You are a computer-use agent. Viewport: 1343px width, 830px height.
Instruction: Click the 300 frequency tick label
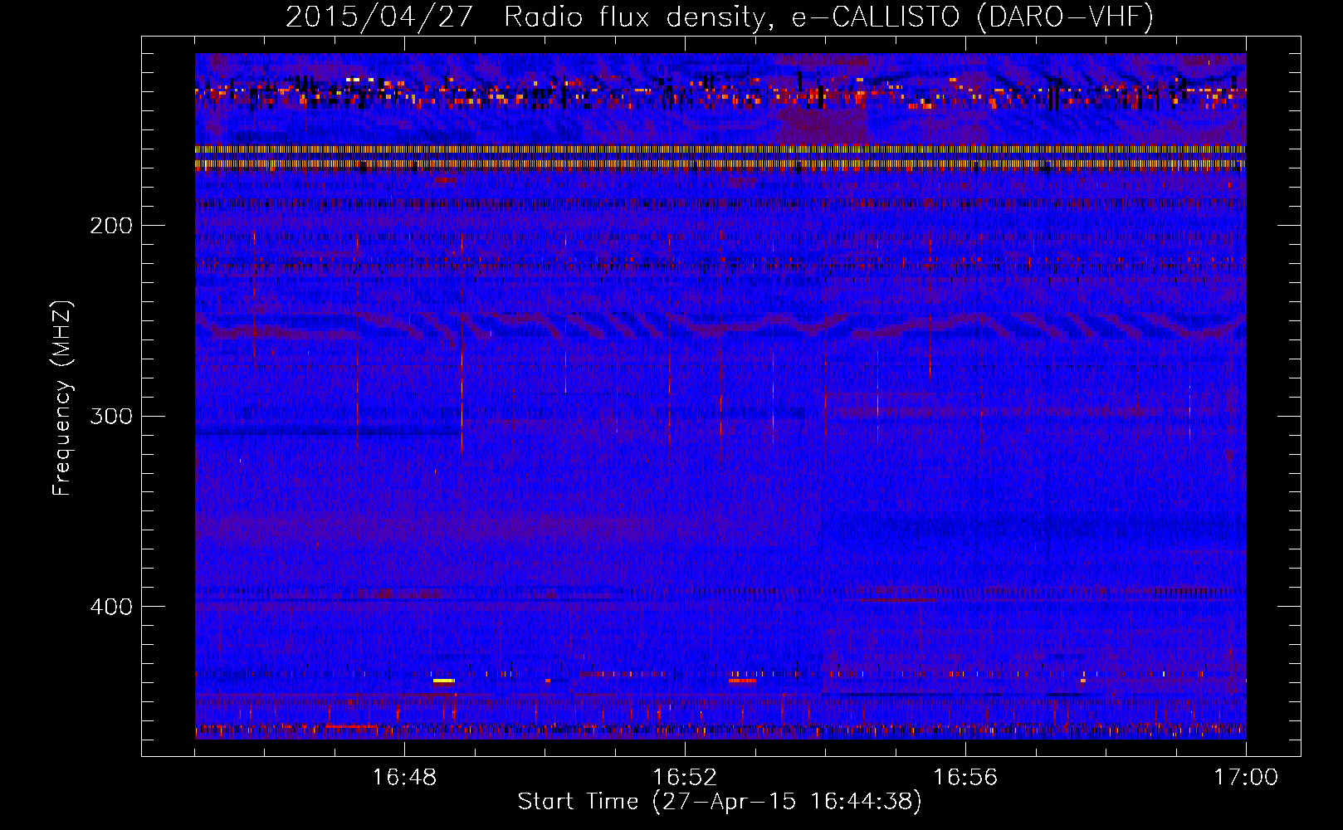click(x=110, y=416)
